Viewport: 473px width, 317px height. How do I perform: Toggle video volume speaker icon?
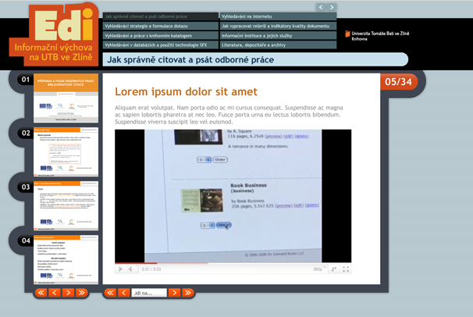tap(131, 269)
